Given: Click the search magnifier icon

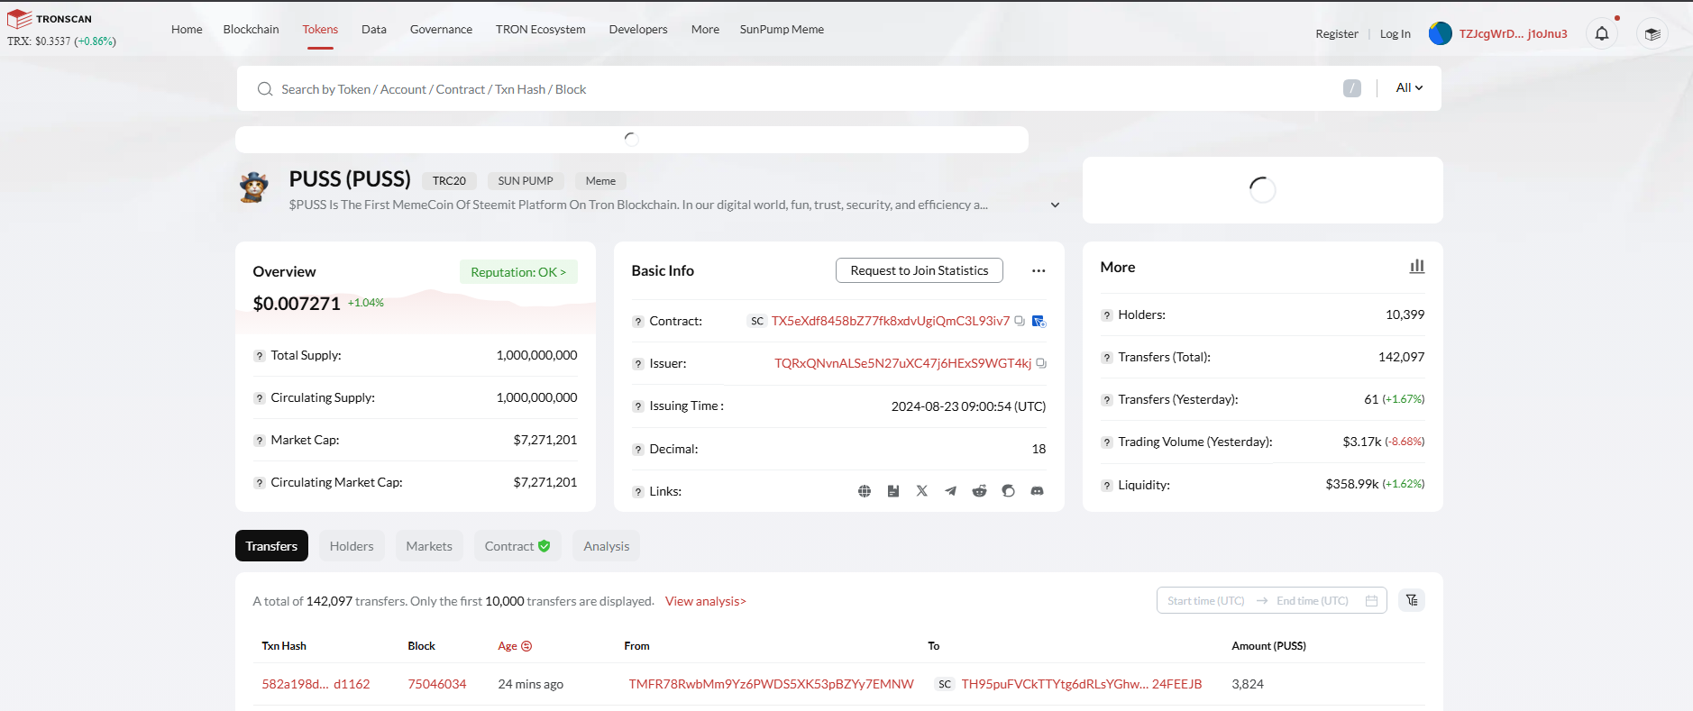Looking at the screenshot, I should click(x=265, y=89).
